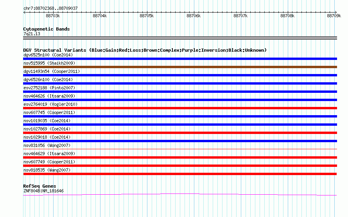This screenshot has height=217, width=348.
Task: Open the nsv607749 (Cooper2011) variant label
Action: click(x=49, y=162)
